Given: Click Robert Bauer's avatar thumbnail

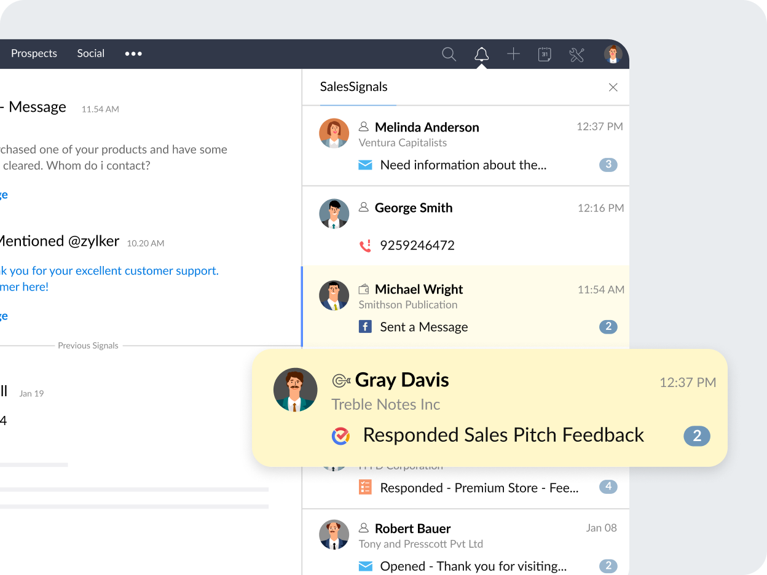Looking at the screenshot, I should click(334, 534).
